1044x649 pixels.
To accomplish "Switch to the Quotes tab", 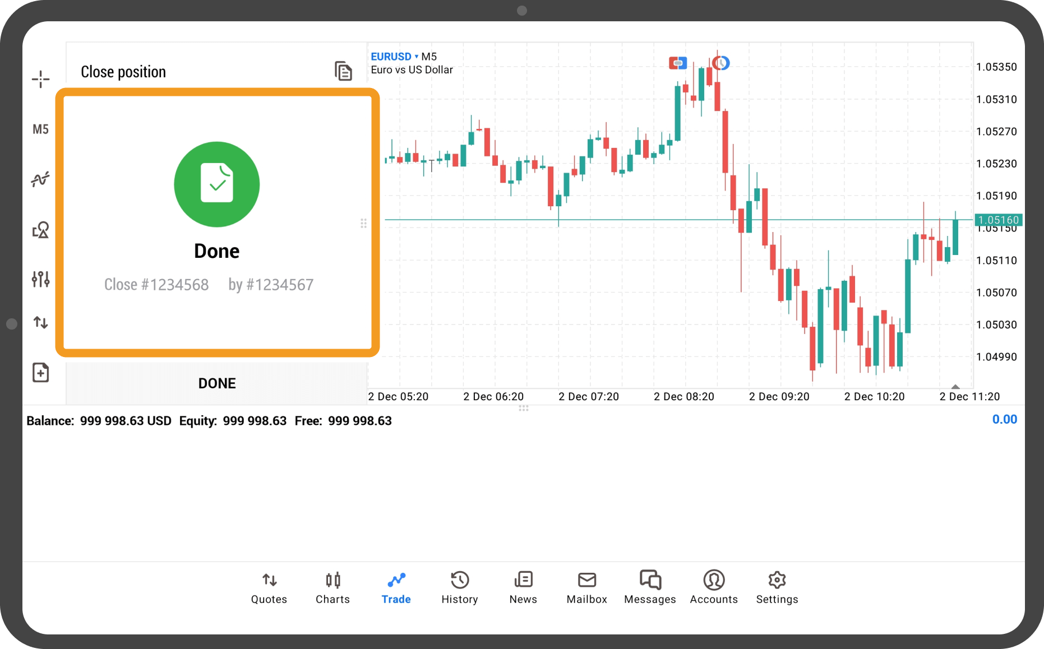I will (x=269, y=587).
